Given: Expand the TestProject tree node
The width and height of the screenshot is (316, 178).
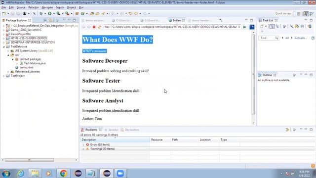Looking at the screenshot, I should coord(3,76).
